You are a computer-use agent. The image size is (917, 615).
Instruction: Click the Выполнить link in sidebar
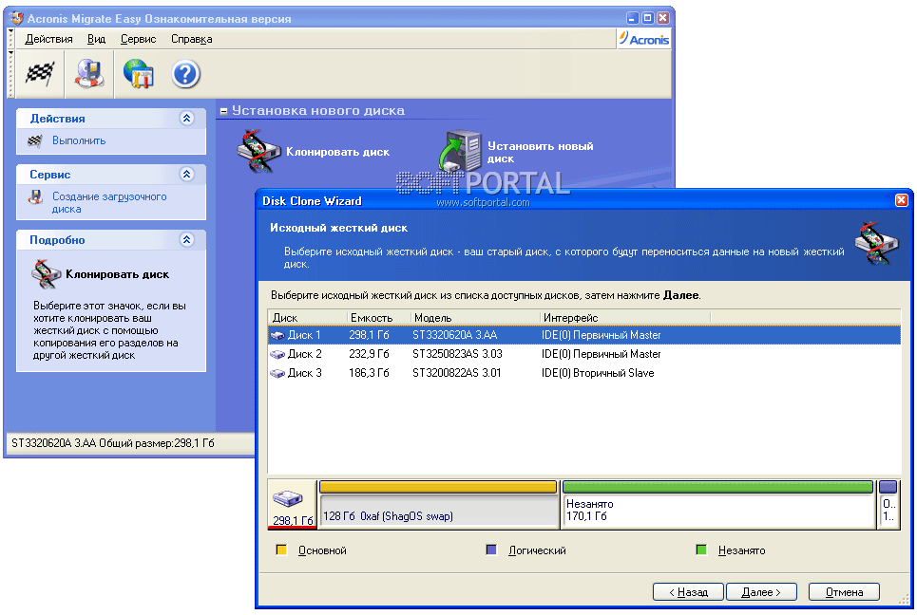79,140
